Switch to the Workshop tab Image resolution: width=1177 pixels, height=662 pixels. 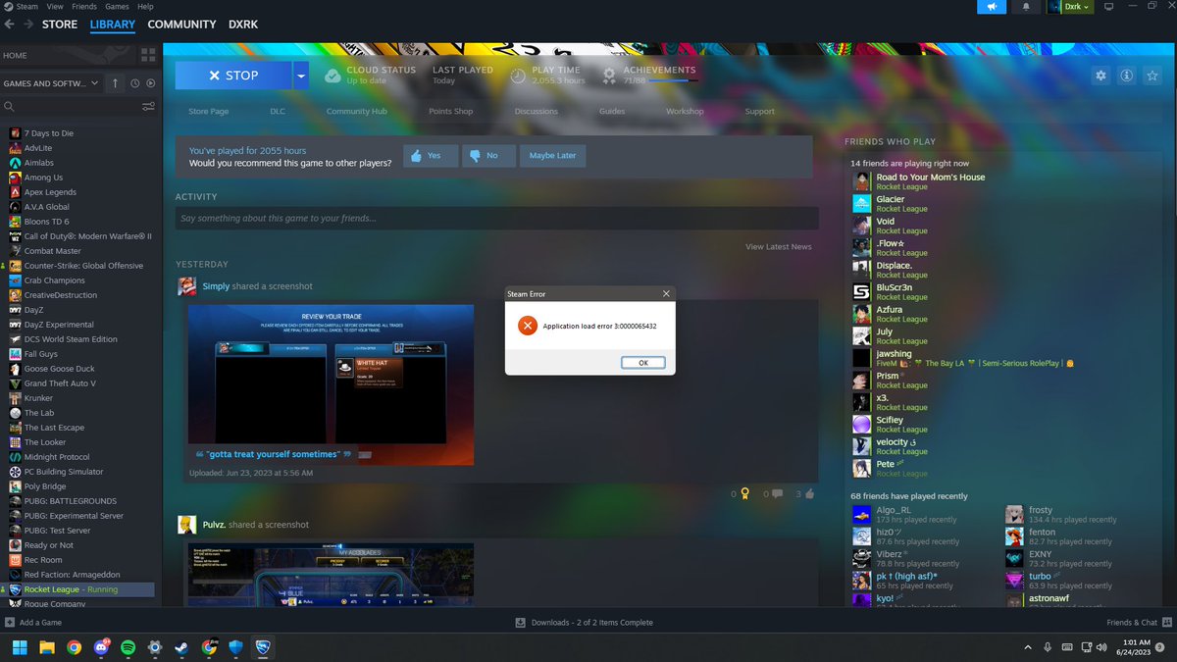(685, 111)
